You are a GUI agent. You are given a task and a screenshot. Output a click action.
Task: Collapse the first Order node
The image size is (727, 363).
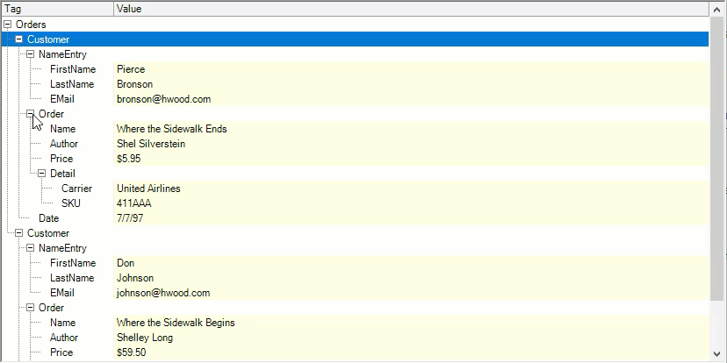31,114
